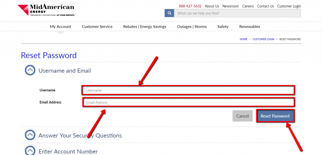Screen dimensions: 322x155
Task: Click the bold "Username" field label
Action: [x=47, y=90]
